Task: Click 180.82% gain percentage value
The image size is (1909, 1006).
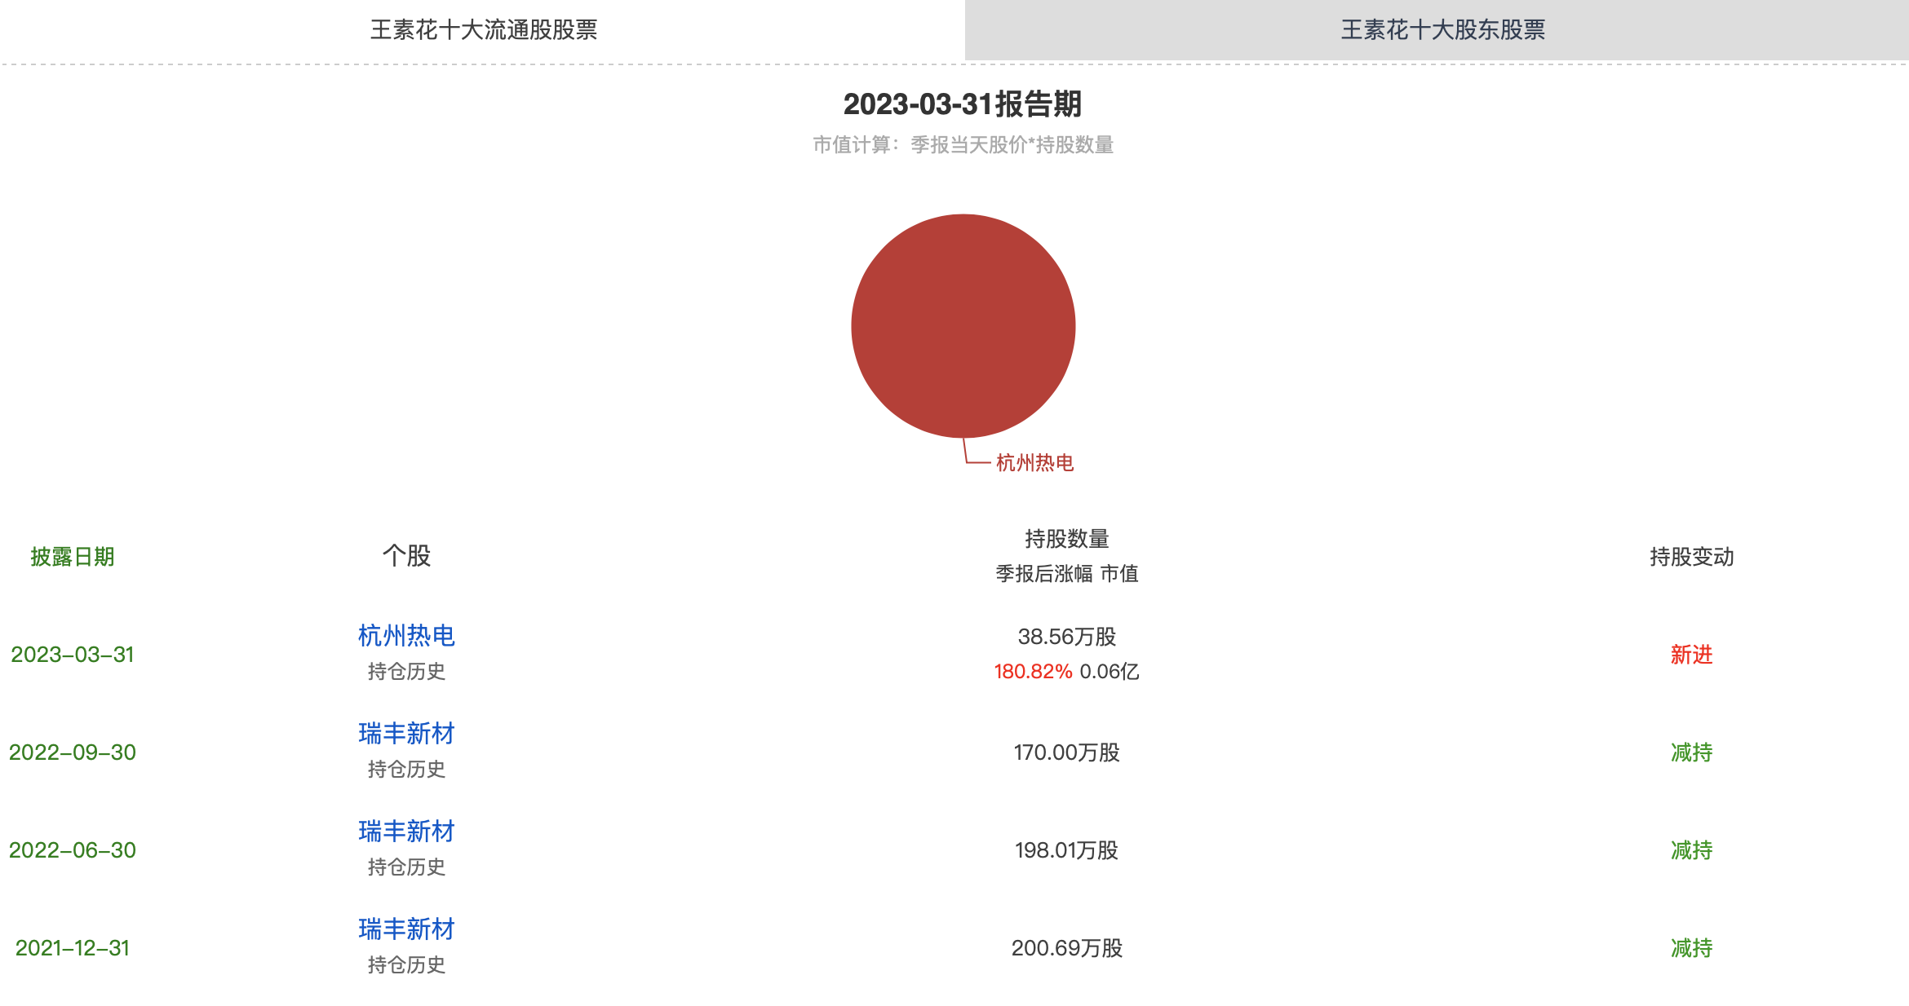Action: pos(1032,672)
